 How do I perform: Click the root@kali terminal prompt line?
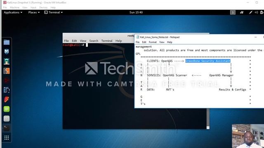pos(75,45)
